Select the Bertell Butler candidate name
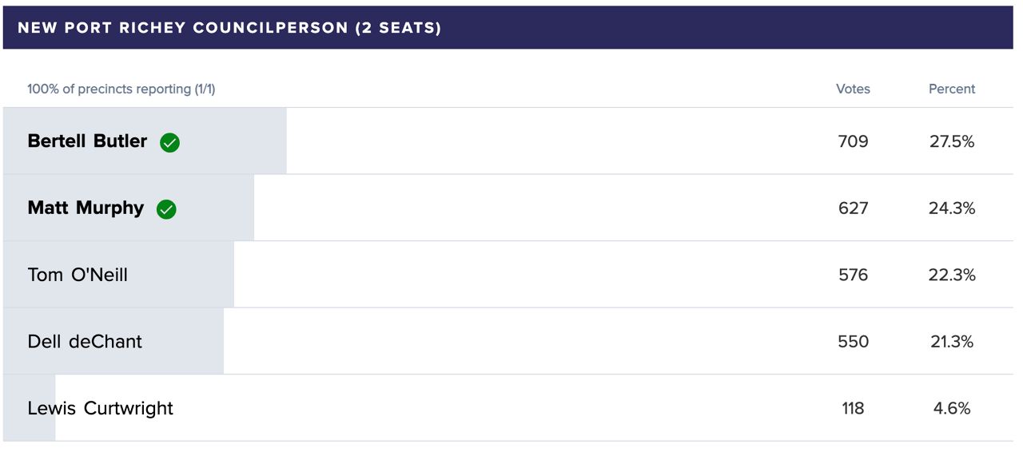The height and width of the screenshot is (452, 1023). (x=87, y=141)
